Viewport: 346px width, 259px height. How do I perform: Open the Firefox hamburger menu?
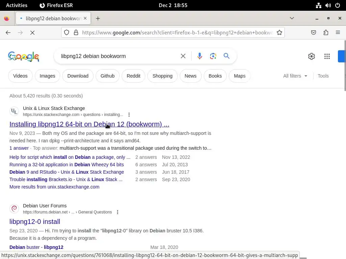[x=338, y=33]
